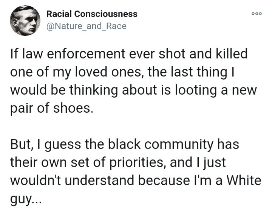Click the profile avatar photo
This screenshot has width=272, height=216.
pos(25,20)
